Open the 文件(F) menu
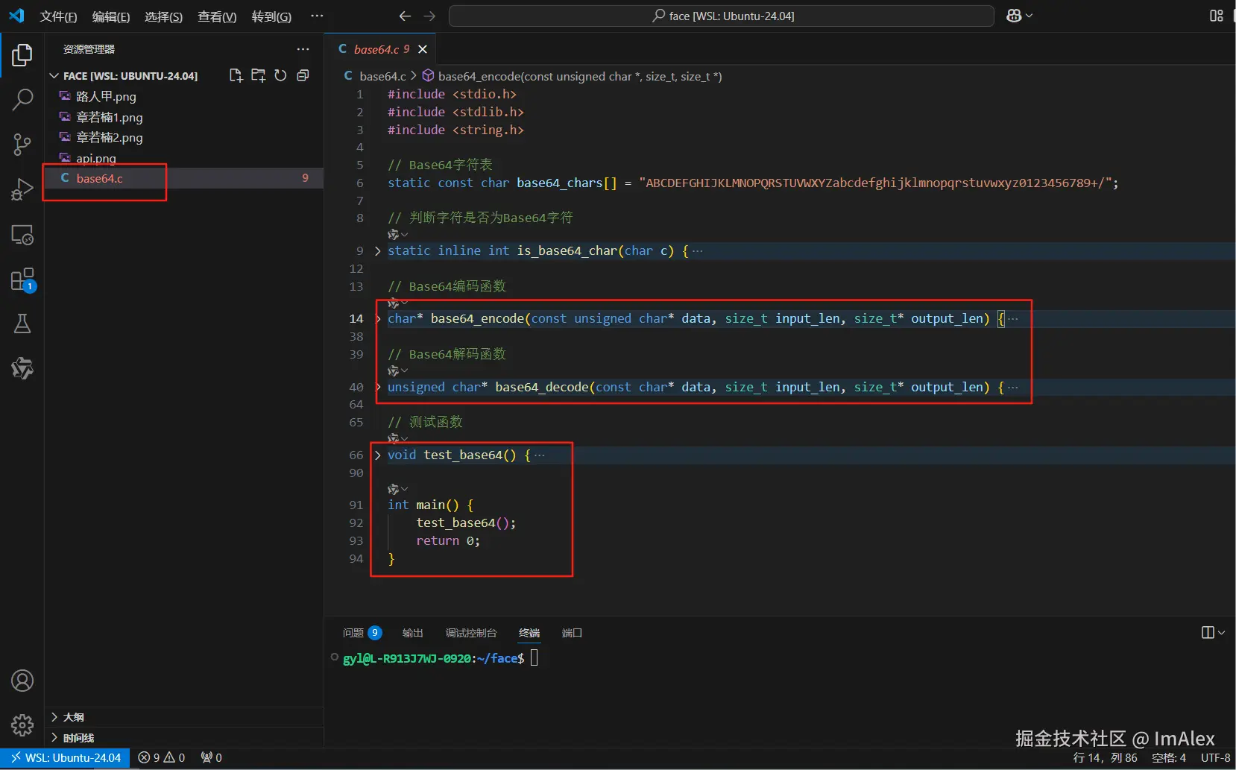 tap(58, 16)
